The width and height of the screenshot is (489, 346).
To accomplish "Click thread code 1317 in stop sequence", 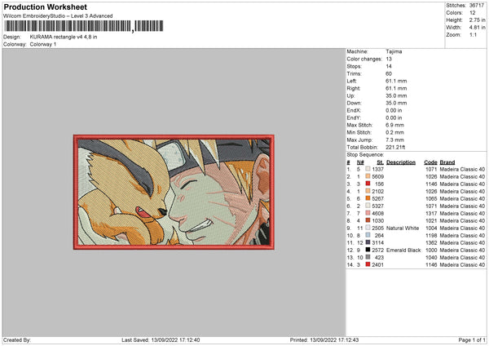I will (431, 213).
